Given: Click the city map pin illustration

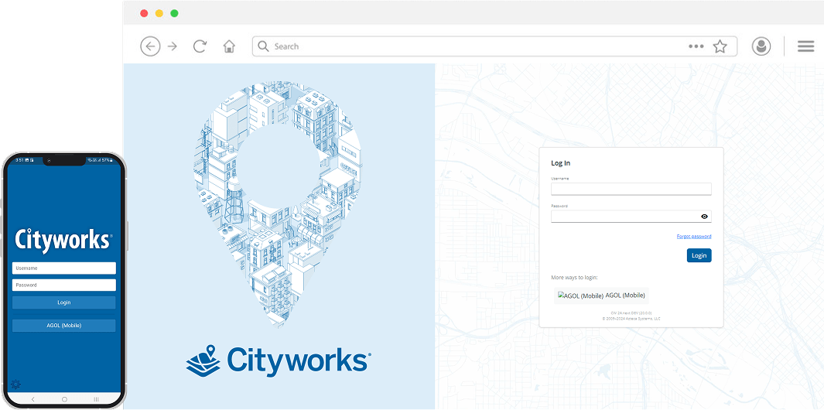Looking at the screenshot, I should [279, 205].
